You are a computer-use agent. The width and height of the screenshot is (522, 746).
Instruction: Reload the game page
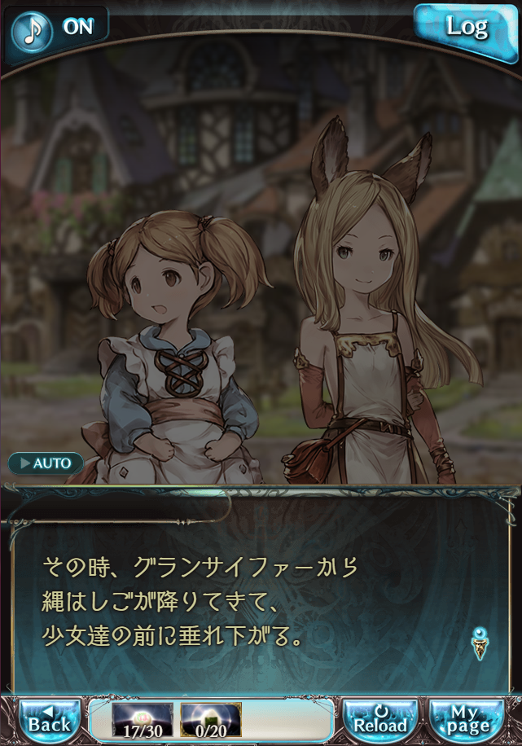[x=380, y=719]
